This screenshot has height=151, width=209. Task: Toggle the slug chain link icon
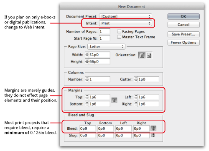[153, 135]
